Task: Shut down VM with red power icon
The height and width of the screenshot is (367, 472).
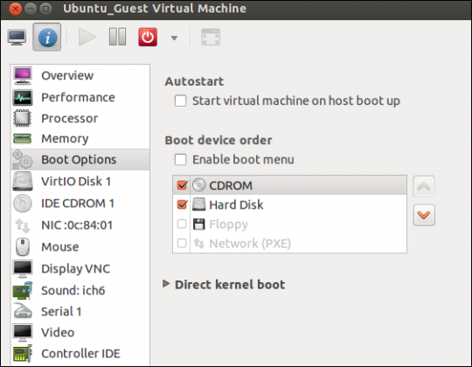Action: 148,38
